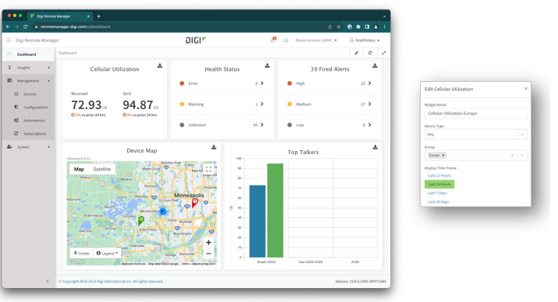Viewport: 558px width, 302px height.
Task: Click the pencil edit dashboard icon
Action: coord(357,53)
